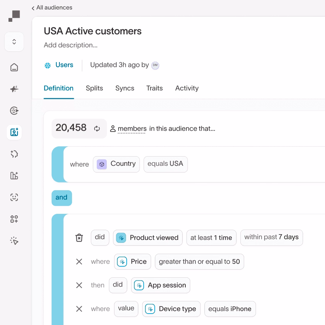Open the sparkle AI icon in sidebar
Screen dimensions: 325x325
coord(14,89)
